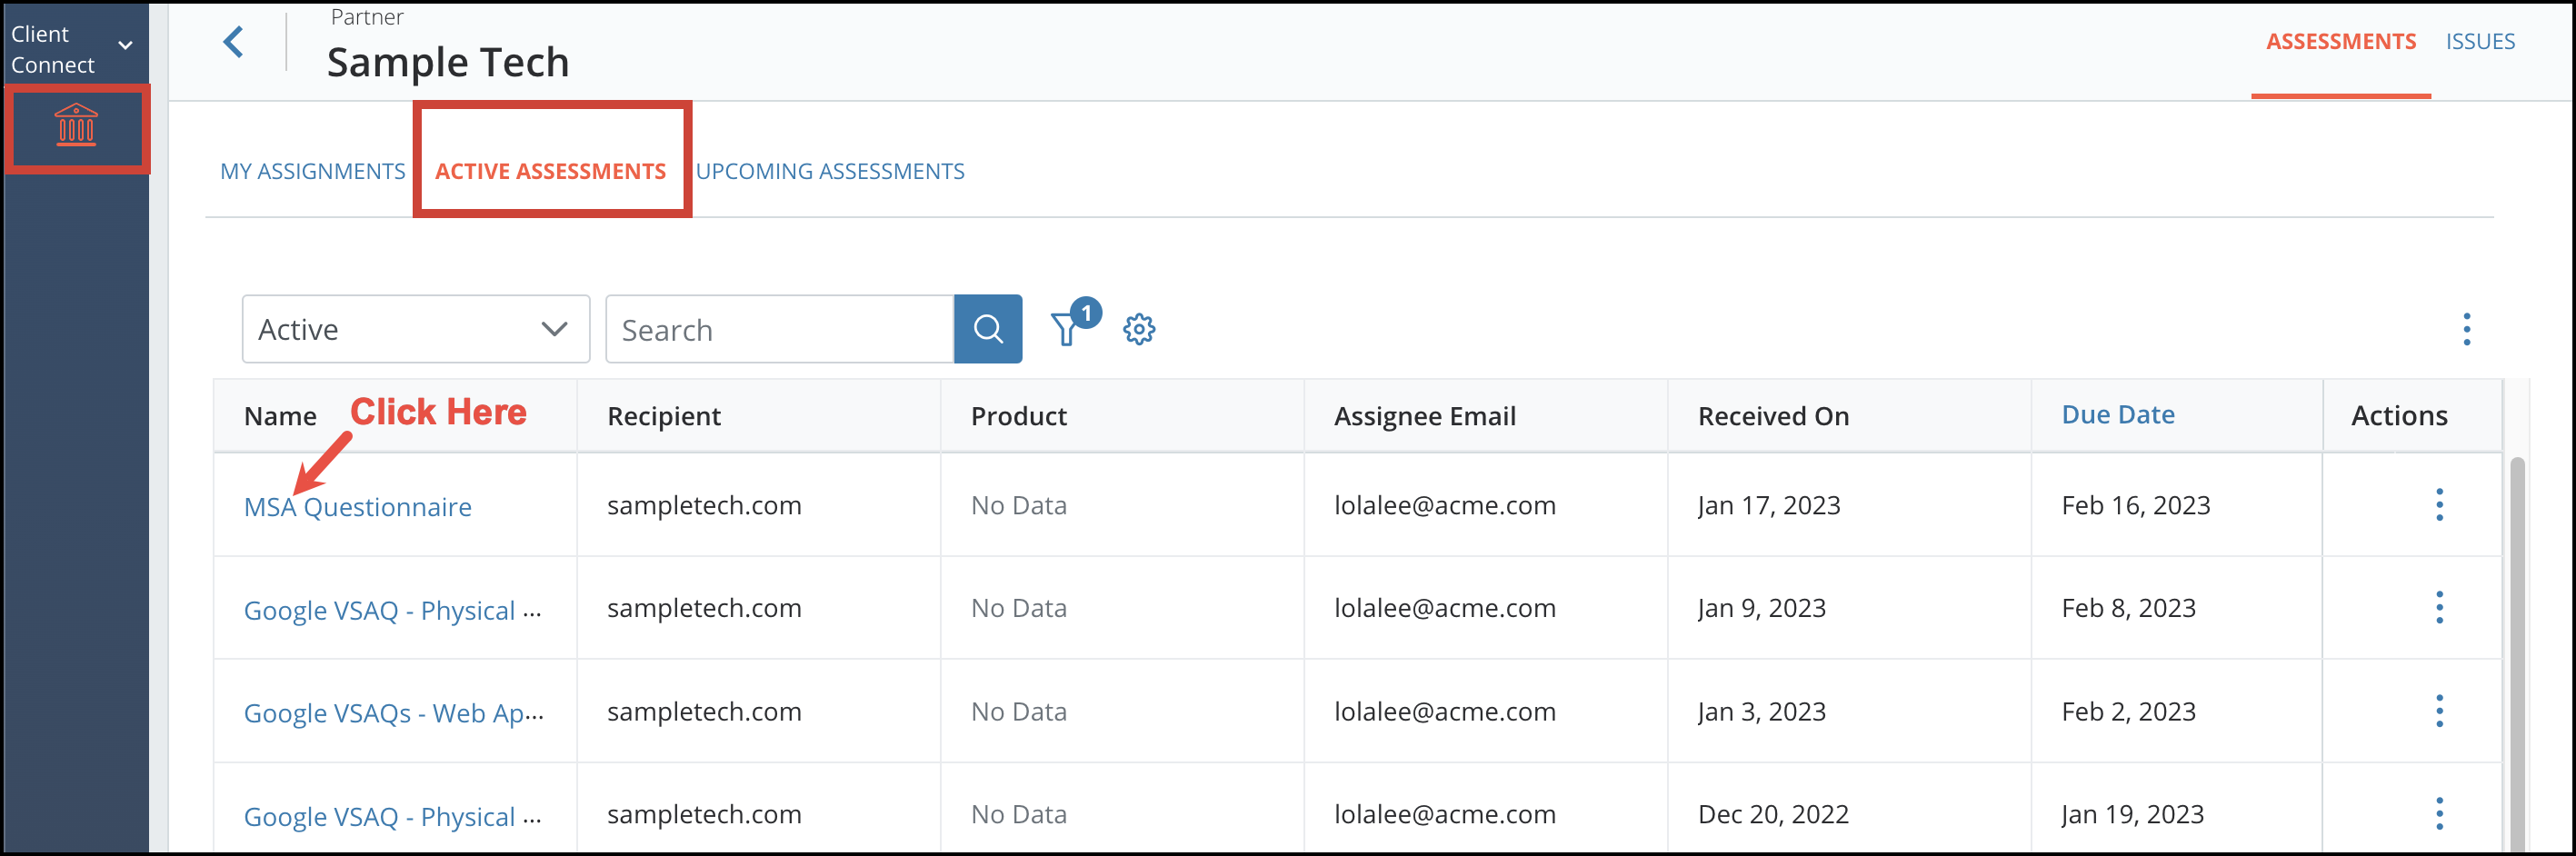Open Google VSAQ - Physical link due Feb 8
The width and height of the screenshot is (2576, 856).
(x=392, y=610)
